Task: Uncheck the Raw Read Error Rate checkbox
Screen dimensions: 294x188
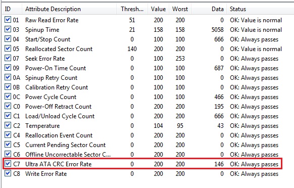Action: click(8, 20)
